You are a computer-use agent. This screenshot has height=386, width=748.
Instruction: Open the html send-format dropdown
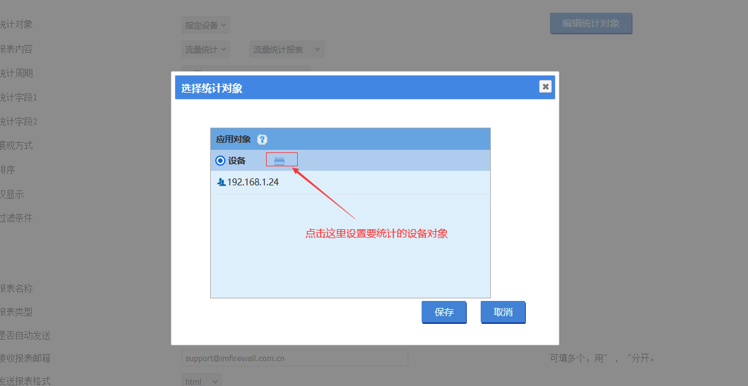(x=201, y=381)
